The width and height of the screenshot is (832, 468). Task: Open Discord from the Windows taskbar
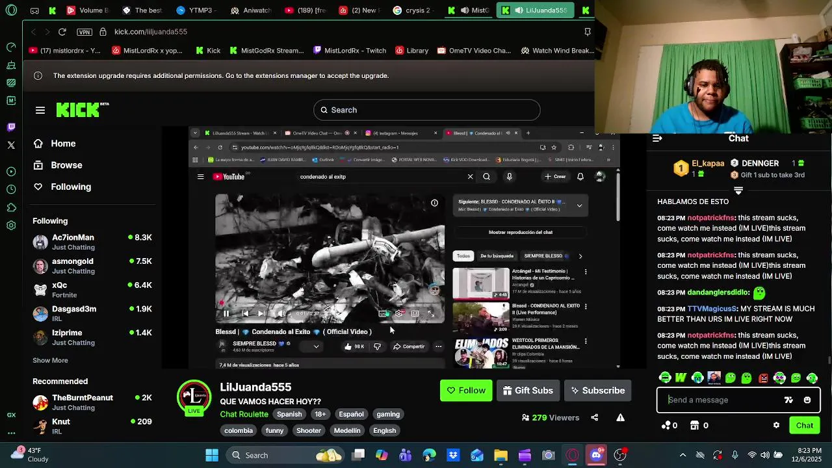[596, 455]
